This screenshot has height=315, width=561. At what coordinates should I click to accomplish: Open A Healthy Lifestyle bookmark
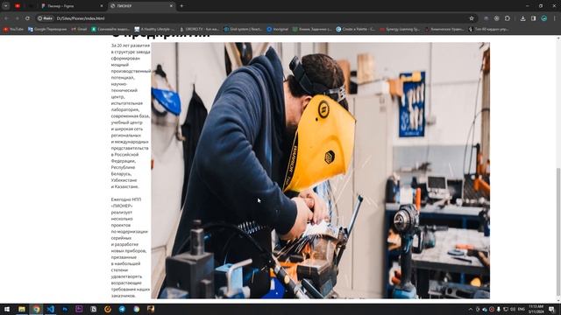pos(154,29)
